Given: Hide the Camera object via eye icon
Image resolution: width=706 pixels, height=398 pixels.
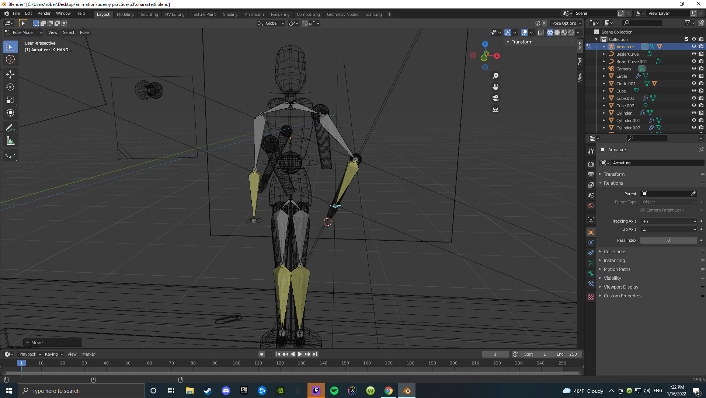Looking at the screenshot, I should point(694,69).
